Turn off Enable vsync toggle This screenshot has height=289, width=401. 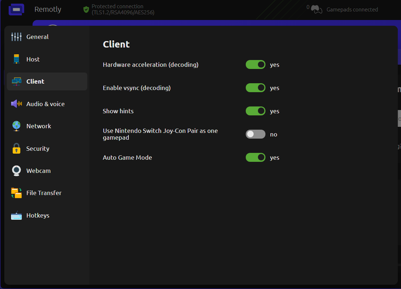255,88
